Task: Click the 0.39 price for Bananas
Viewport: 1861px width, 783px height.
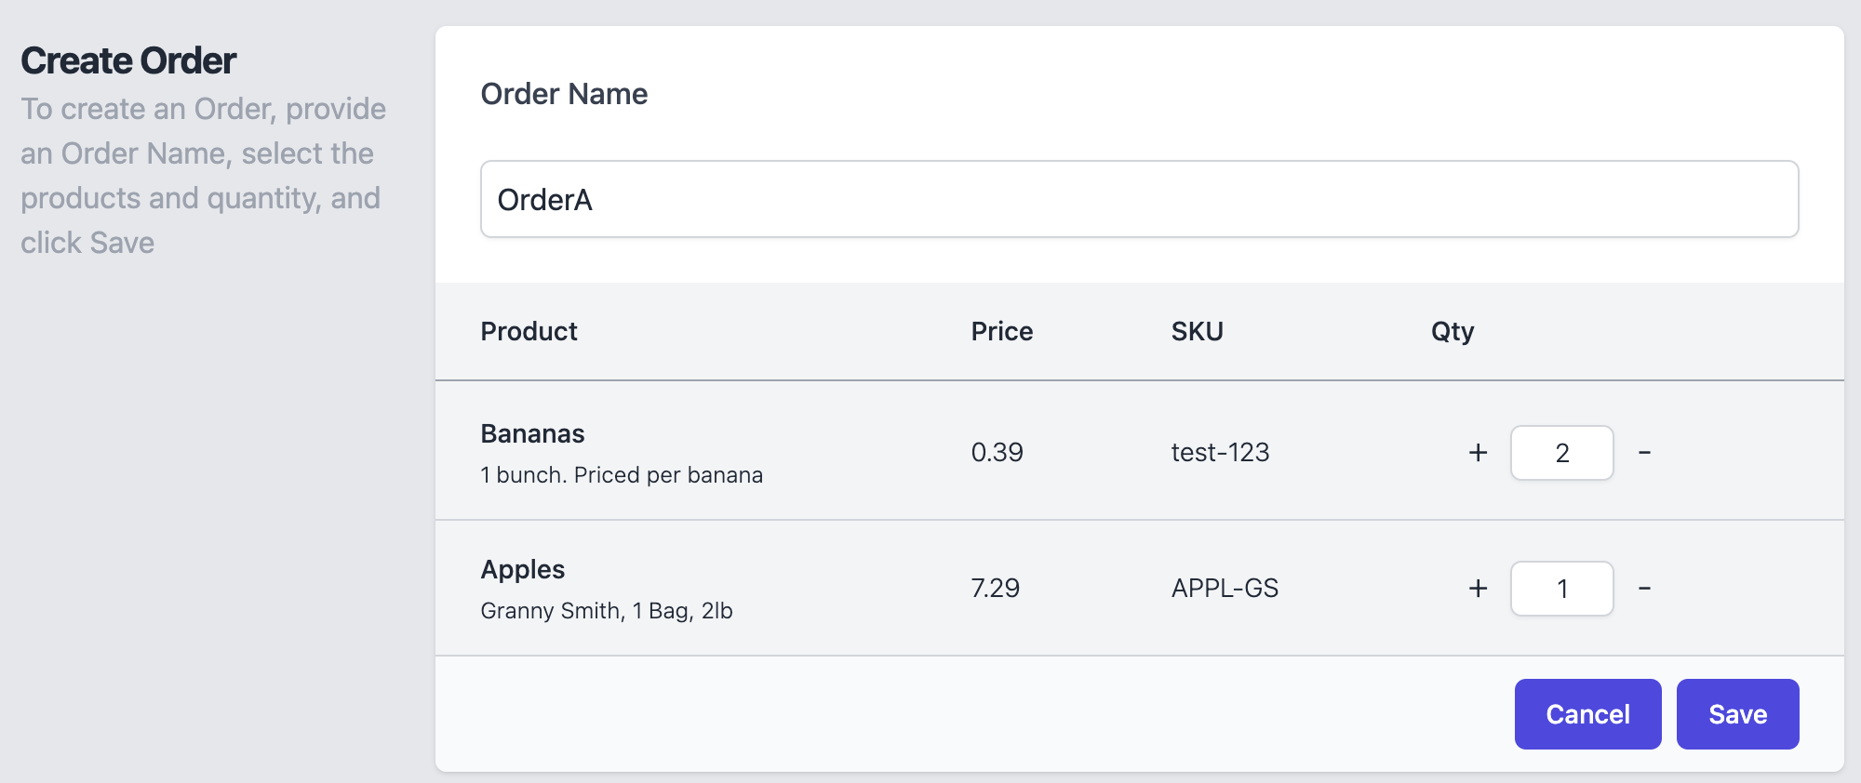Action: (997, 453)
